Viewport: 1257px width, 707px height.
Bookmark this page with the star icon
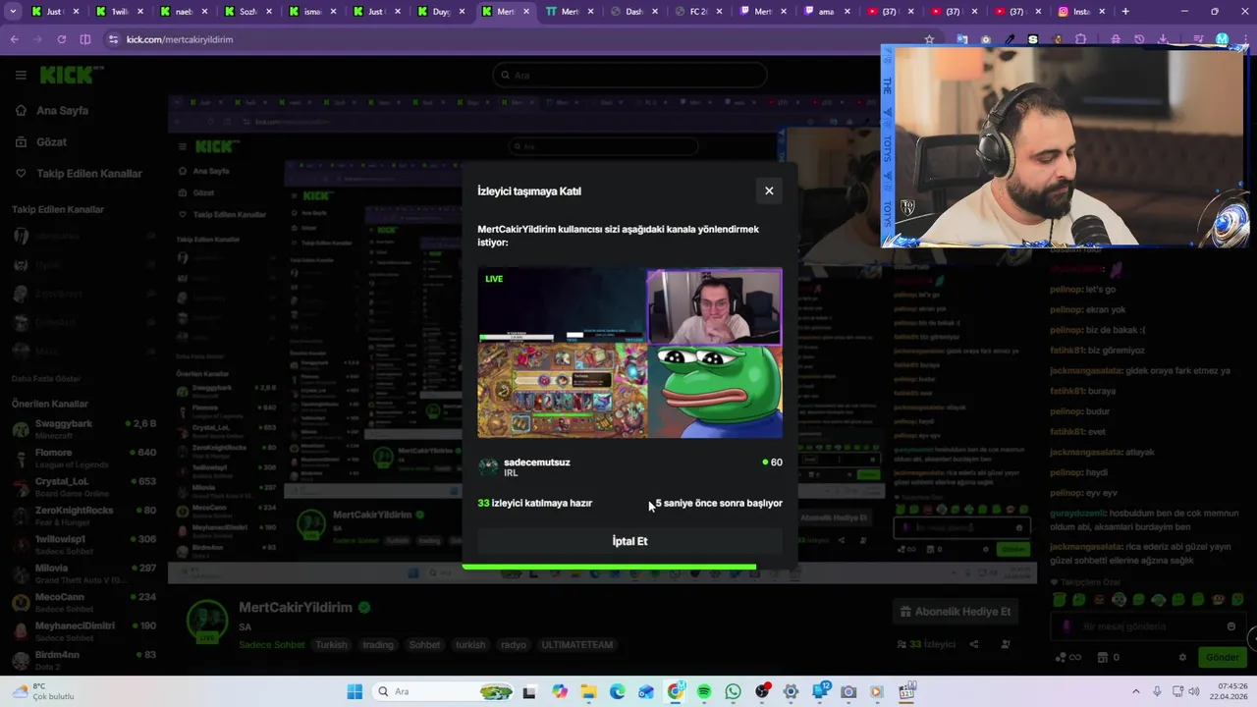pyautogui.click(x=929, y=39)
